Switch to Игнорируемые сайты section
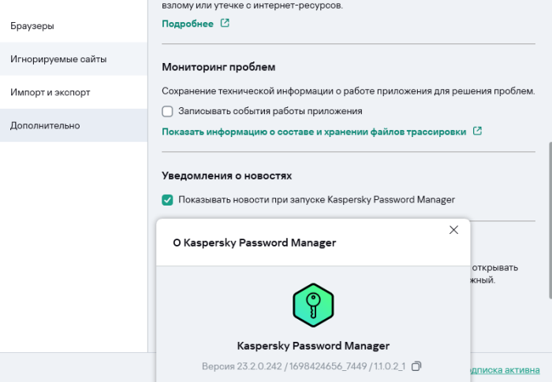The image size is (552, 382). [x=58, y=59]
